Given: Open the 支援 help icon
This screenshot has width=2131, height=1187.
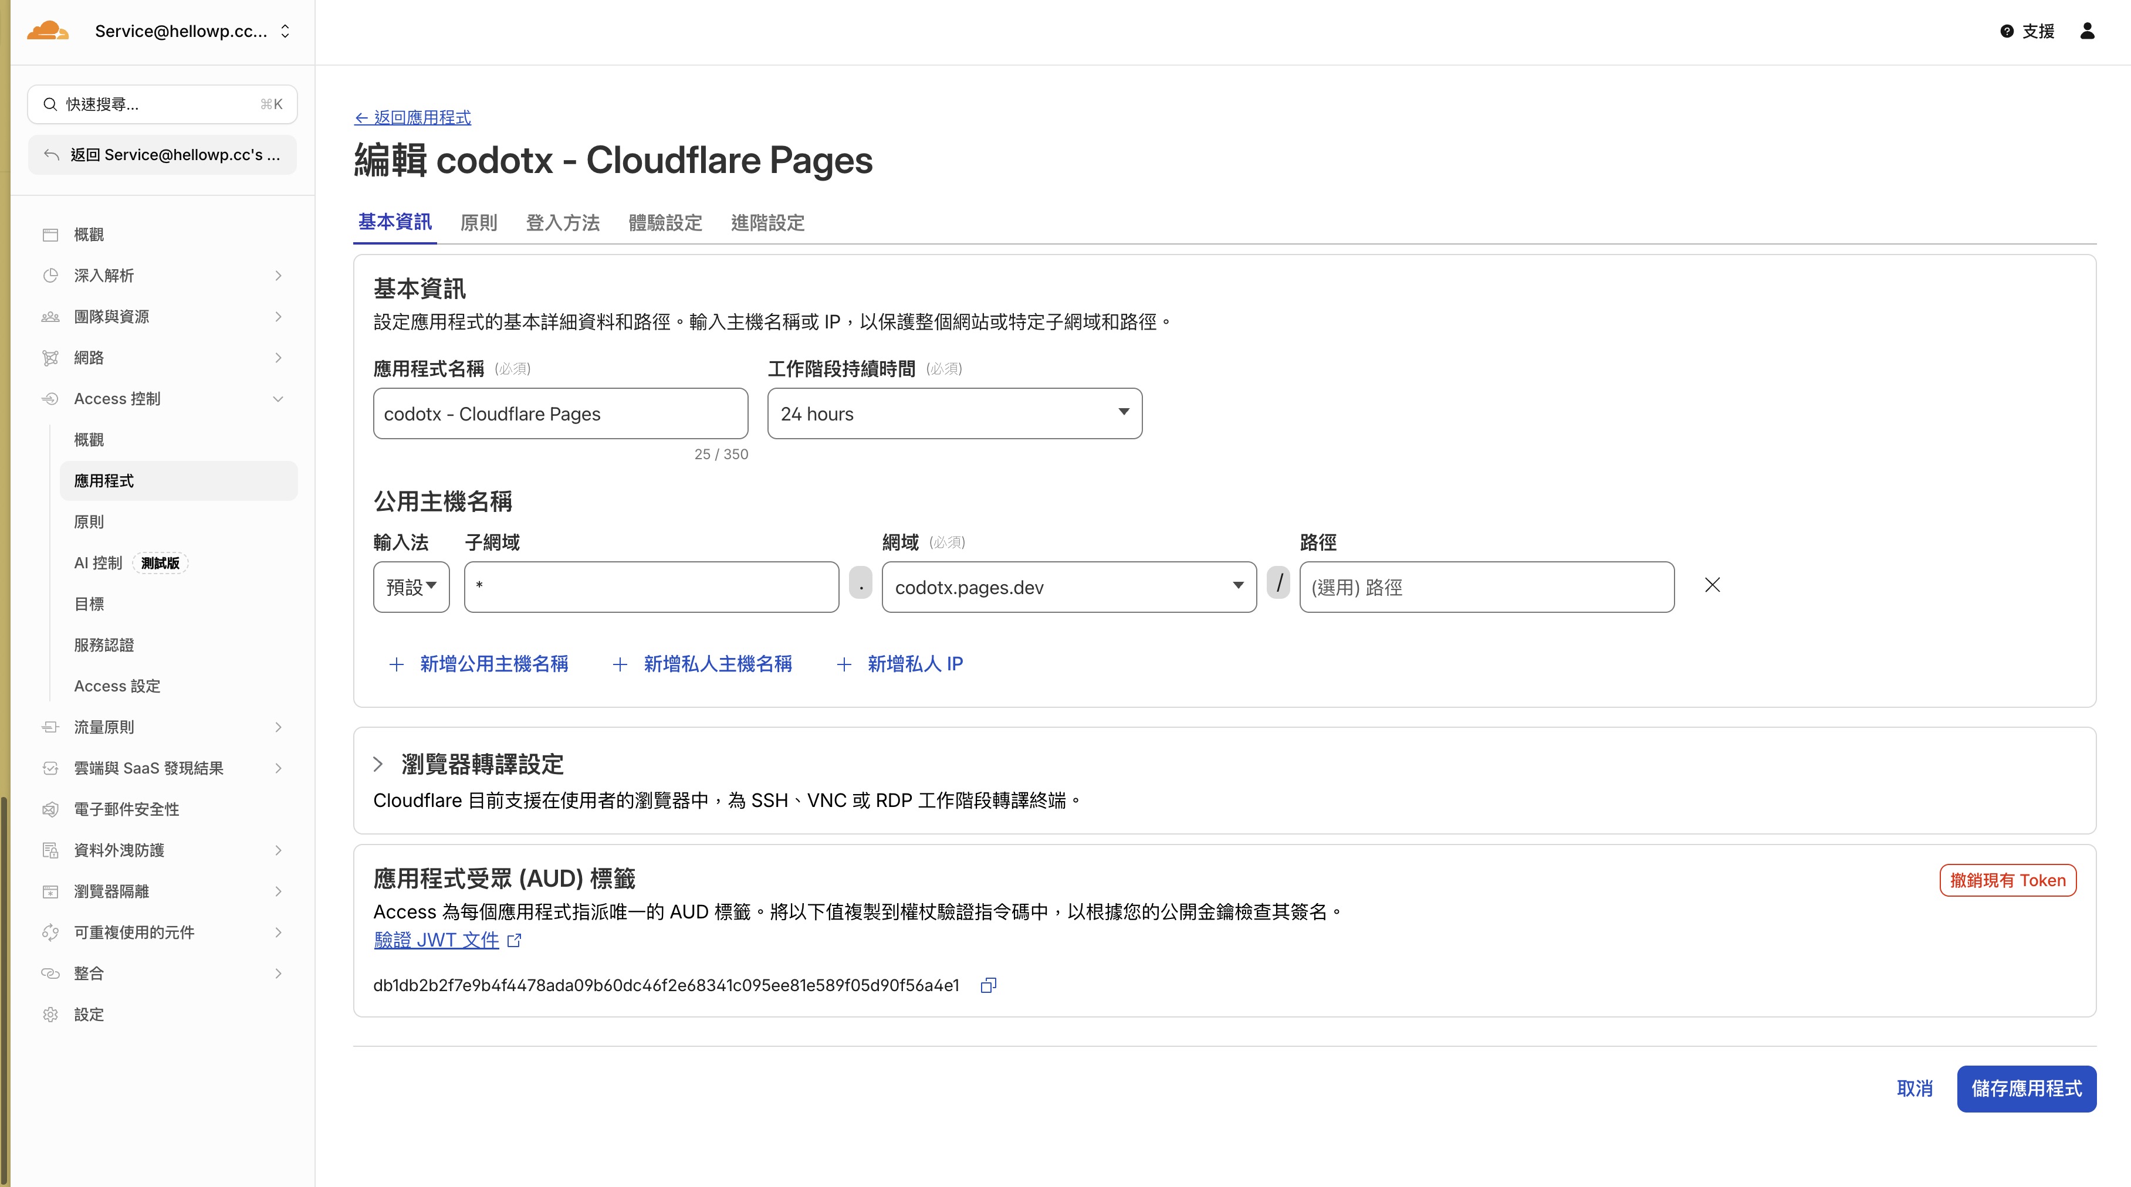Looking at the screenshot, I should (2006, 30).
